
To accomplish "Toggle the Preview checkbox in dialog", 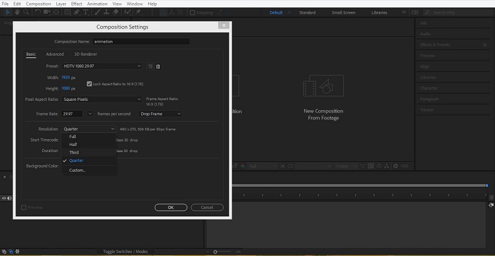I will [24, 207].
